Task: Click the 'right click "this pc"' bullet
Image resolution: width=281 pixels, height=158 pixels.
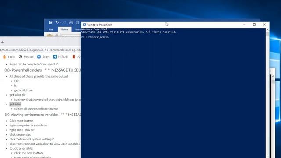Action: pos(22,130)
